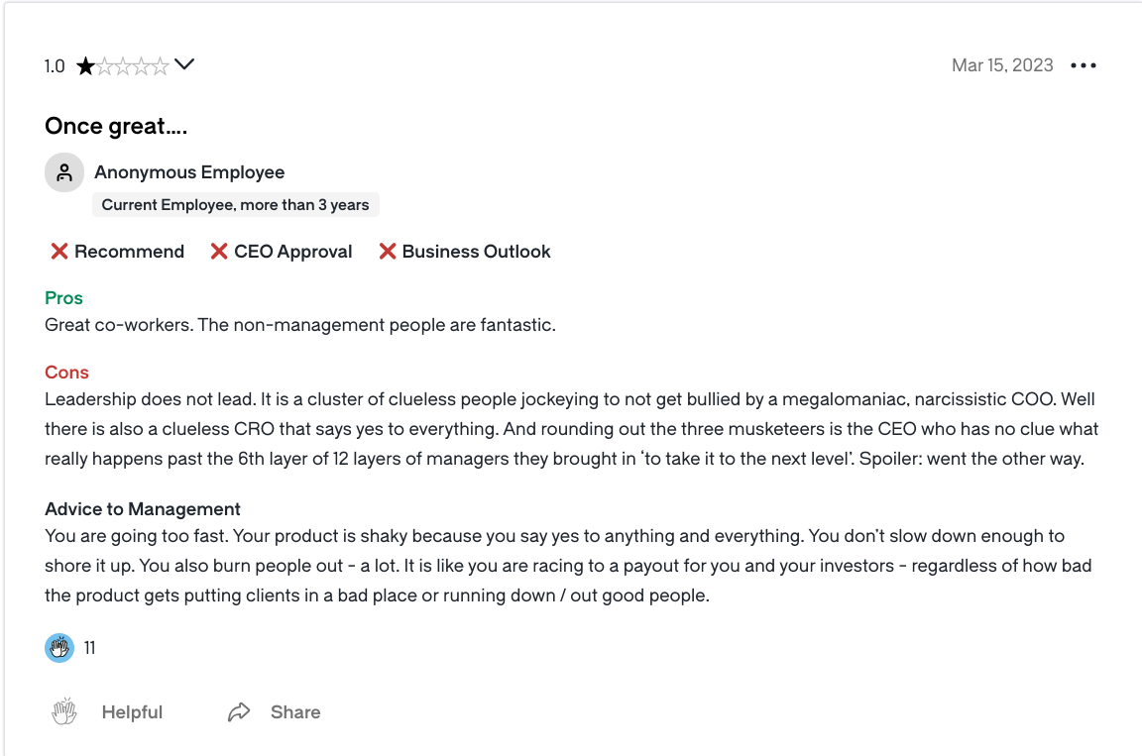Click the 1.0 rating number
This screenshot has width=1142, height=756.
tap(55, 66)
